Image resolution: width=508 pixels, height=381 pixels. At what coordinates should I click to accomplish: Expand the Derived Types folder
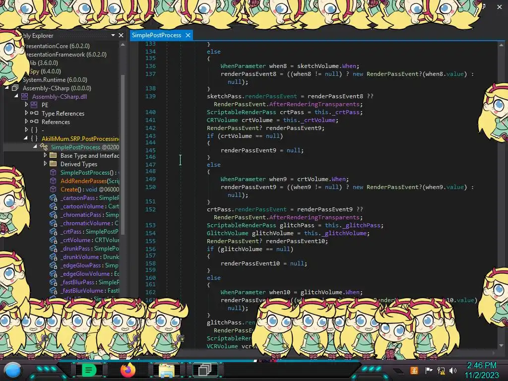point(45,164)
